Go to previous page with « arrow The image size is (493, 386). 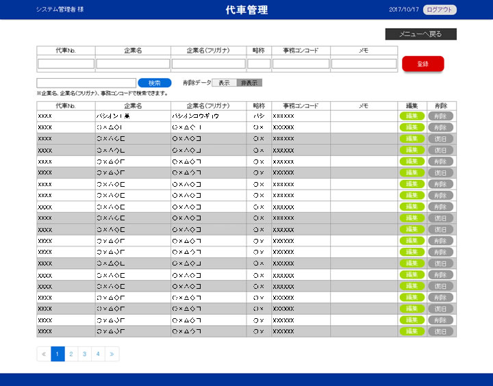[x=44, y=354]
